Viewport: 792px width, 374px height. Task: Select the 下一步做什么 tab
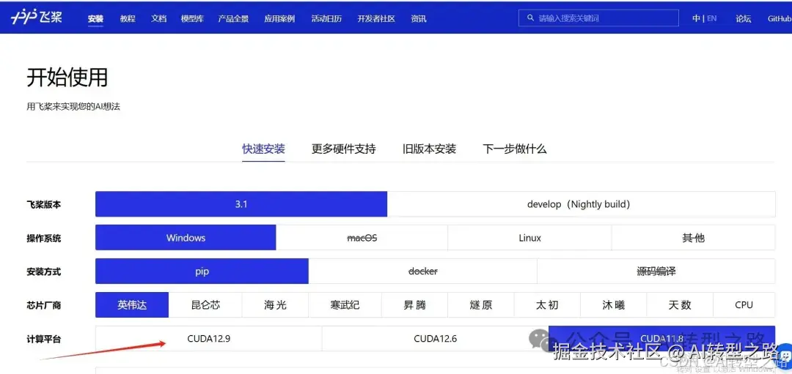point(515,149)
